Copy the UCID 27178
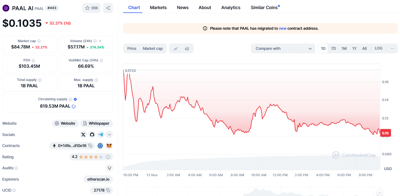The image size is (400, 196). pyautogui.click(x=108, y=190)
